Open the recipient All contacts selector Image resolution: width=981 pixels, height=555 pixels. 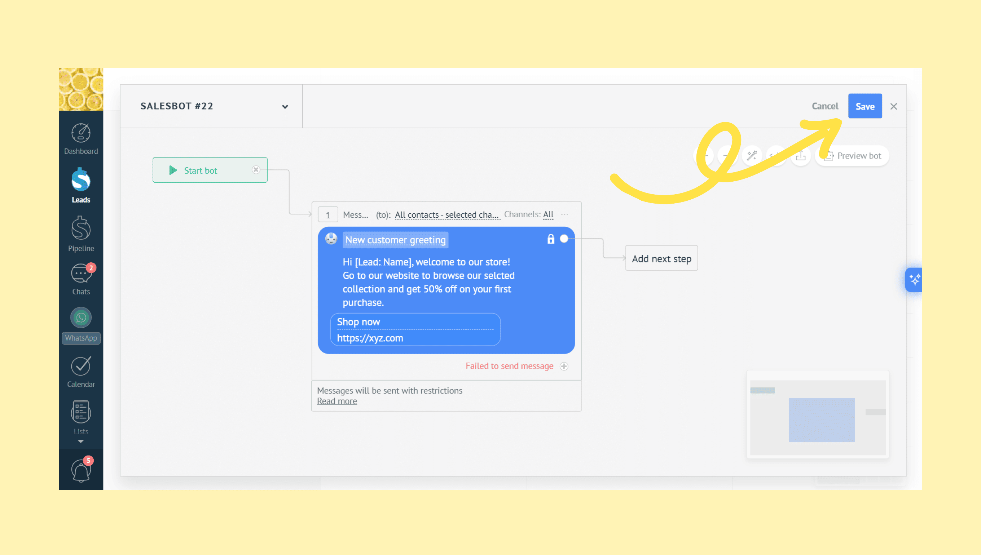click(446, 214)
